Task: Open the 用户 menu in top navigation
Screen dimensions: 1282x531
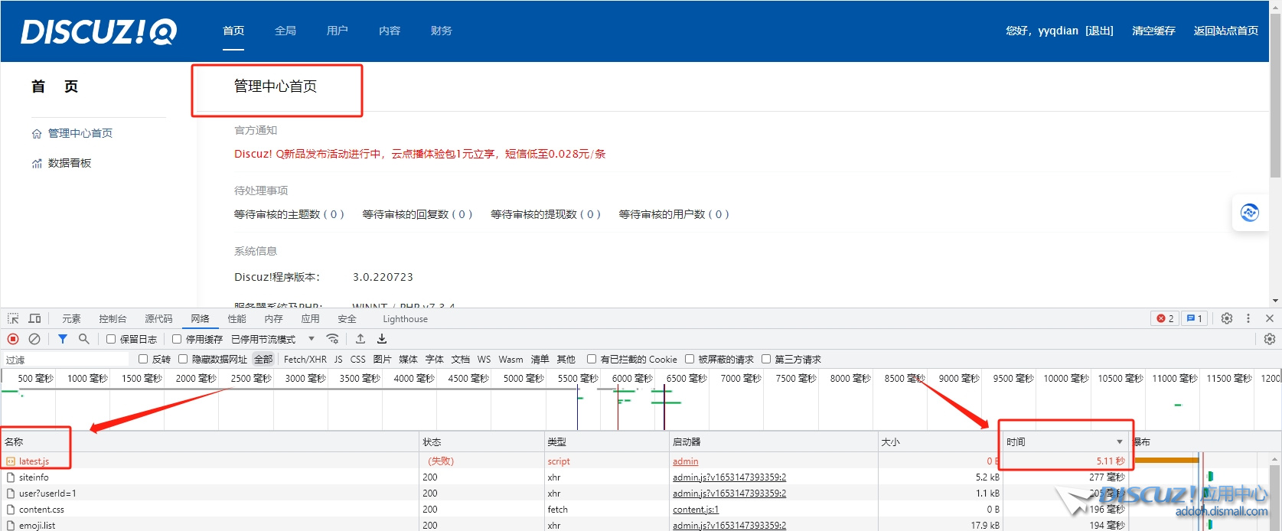Action: [337, 31]
